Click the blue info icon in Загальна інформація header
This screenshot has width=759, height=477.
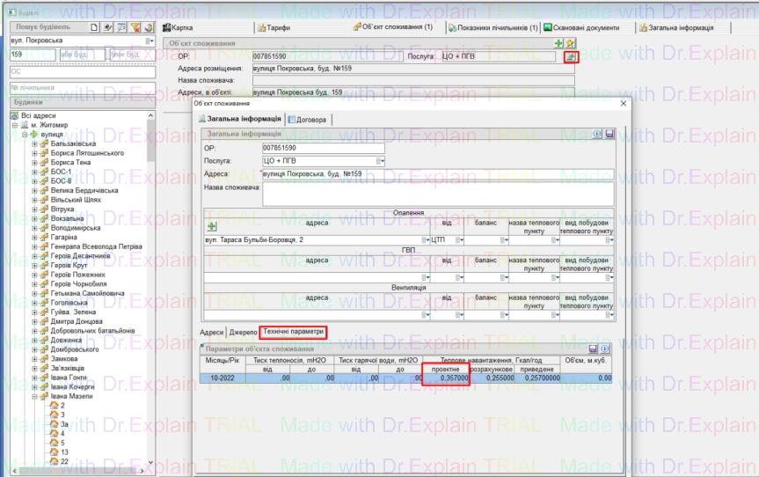tap(597, 134)
